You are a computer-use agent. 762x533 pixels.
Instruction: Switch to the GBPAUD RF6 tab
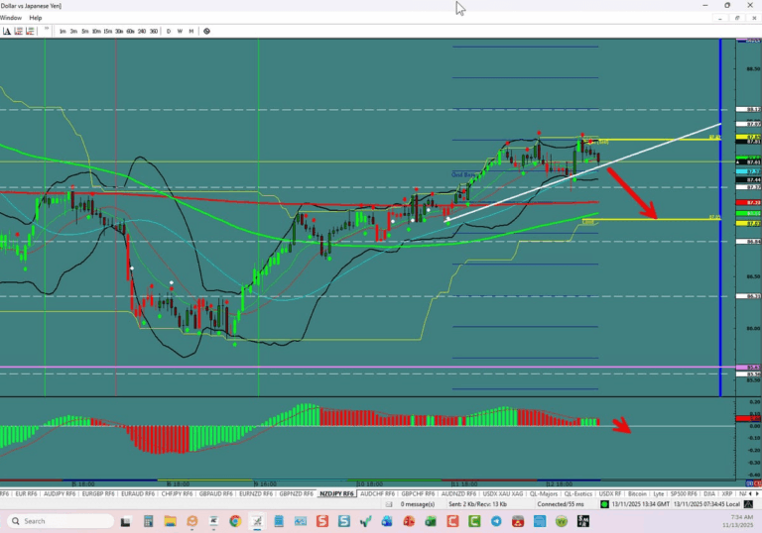tap(215, 493)
